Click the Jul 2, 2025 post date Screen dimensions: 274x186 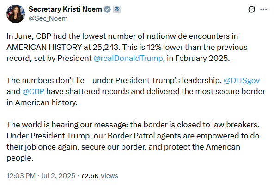[x=58, y=176]
